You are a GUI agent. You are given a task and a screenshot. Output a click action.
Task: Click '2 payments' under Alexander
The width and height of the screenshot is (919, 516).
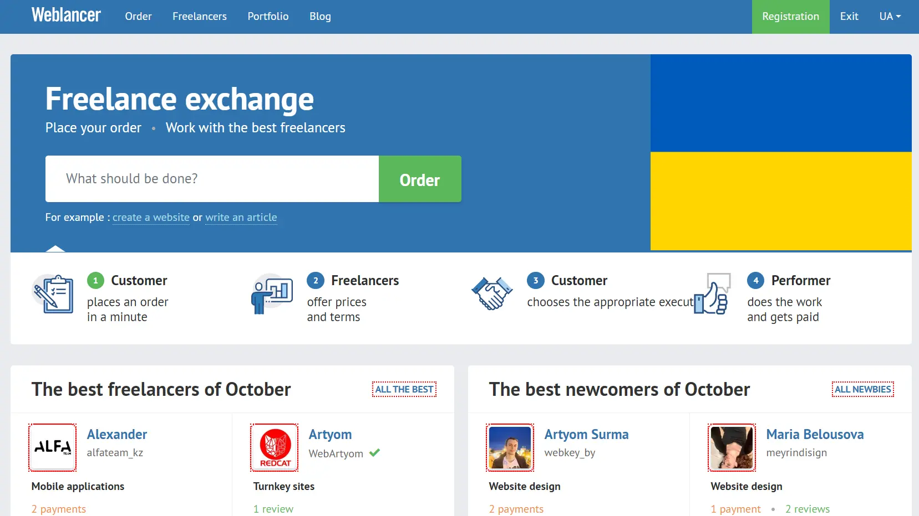pos(59,509)
